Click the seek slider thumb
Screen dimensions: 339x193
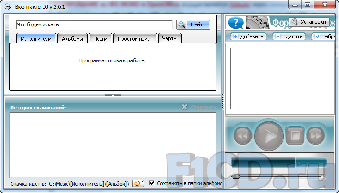click(236, 176)
